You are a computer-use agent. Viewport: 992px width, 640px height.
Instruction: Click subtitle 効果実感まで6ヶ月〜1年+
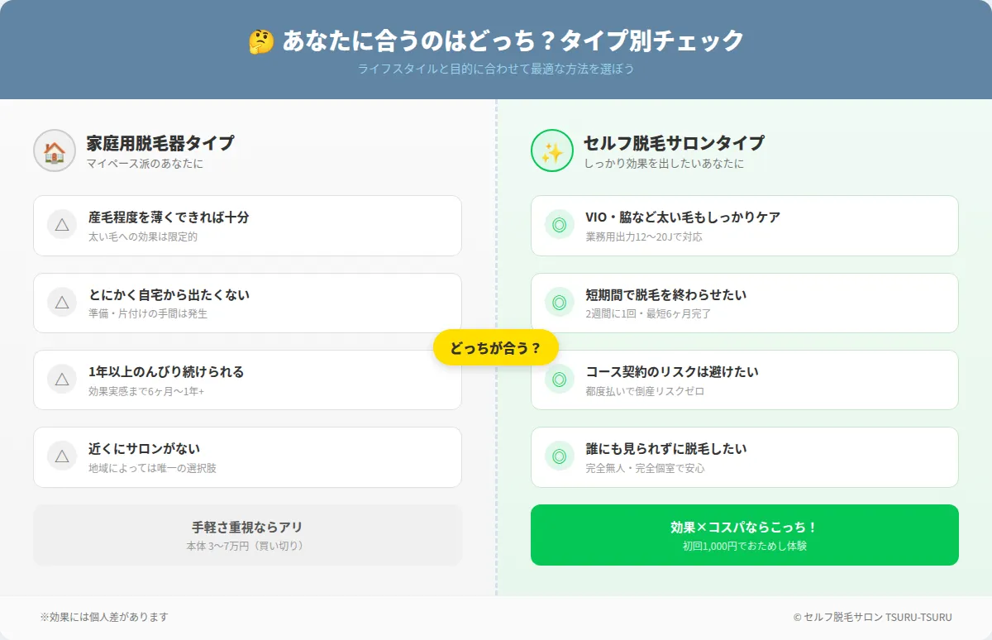point(146,391)
